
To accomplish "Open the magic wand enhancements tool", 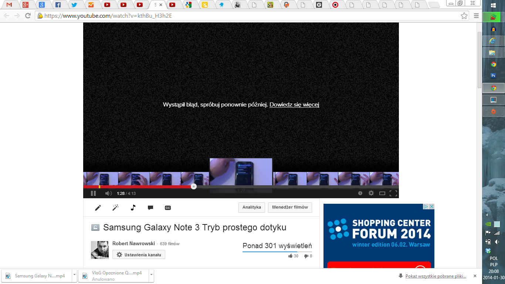I will click(115, 208).
